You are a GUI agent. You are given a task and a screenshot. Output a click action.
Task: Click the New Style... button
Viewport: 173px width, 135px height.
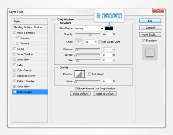[150, 35]
